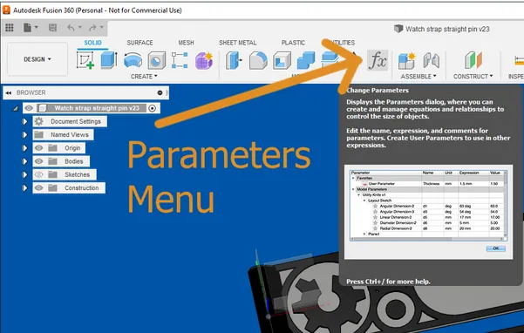Open the CREATE dropdown menu
Viewport: 524px width, 333px height.
click(144, 77)
